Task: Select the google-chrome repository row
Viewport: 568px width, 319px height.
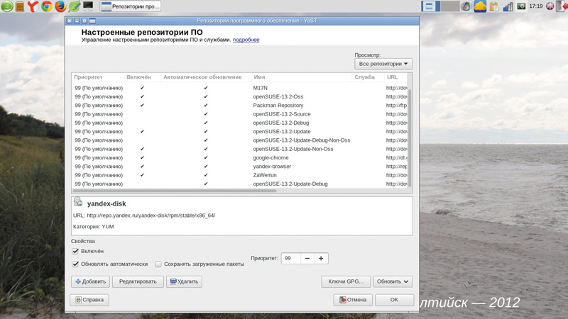Action: (240, 157)
